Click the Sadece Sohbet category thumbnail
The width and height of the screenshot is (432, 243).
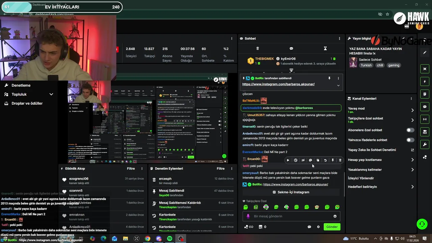[x=353, y=62]
